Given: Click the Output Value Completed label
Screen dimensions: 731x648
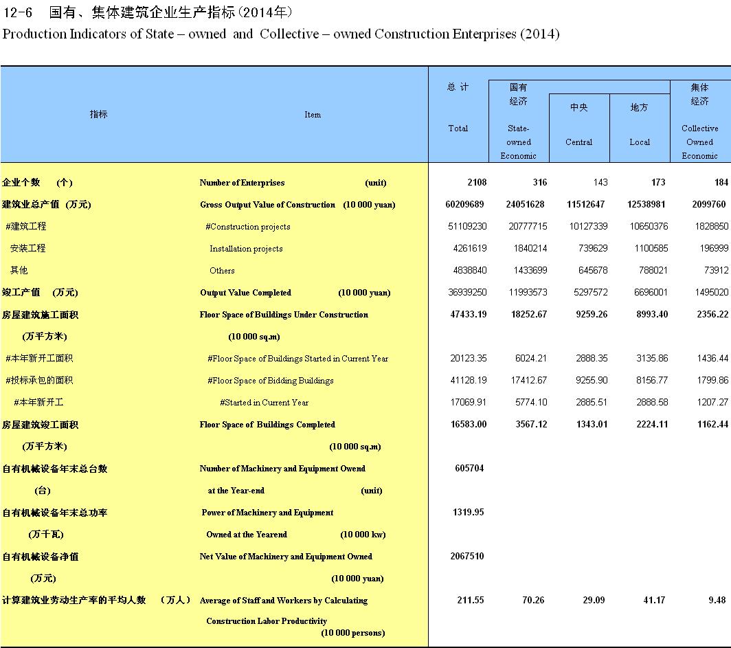Looking at the screenshot, I should click(245, 293).
